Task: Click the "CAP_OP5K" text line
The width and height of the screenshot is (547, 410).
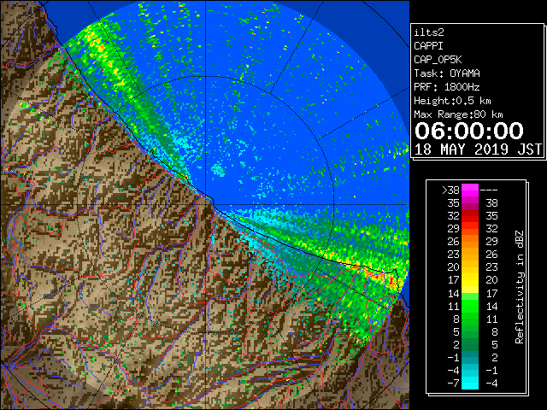Action: click(438, 60)
